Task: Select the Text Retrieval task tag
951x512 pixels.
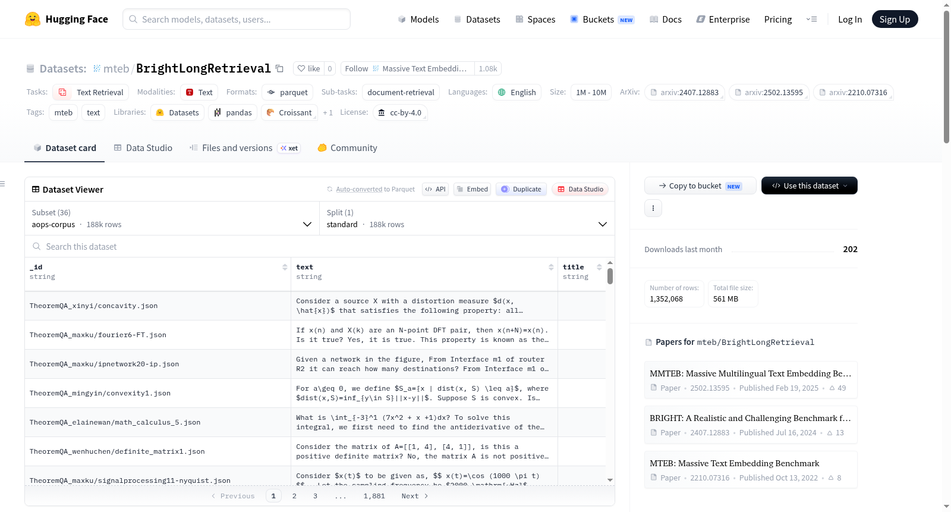Action: tap(91, 92)
